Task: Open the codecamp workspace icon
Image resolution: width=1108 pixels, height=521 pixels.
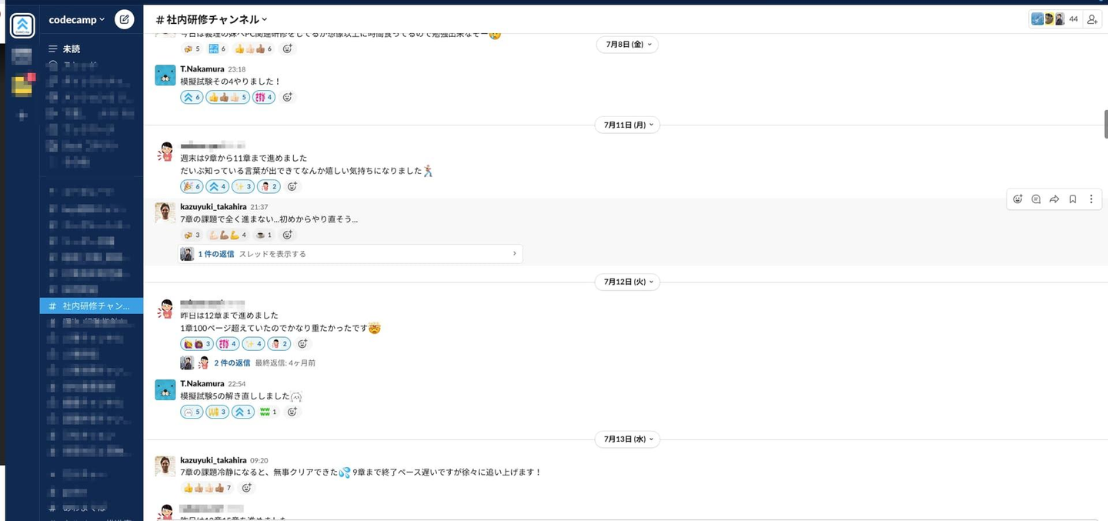Action: (22, 25)
